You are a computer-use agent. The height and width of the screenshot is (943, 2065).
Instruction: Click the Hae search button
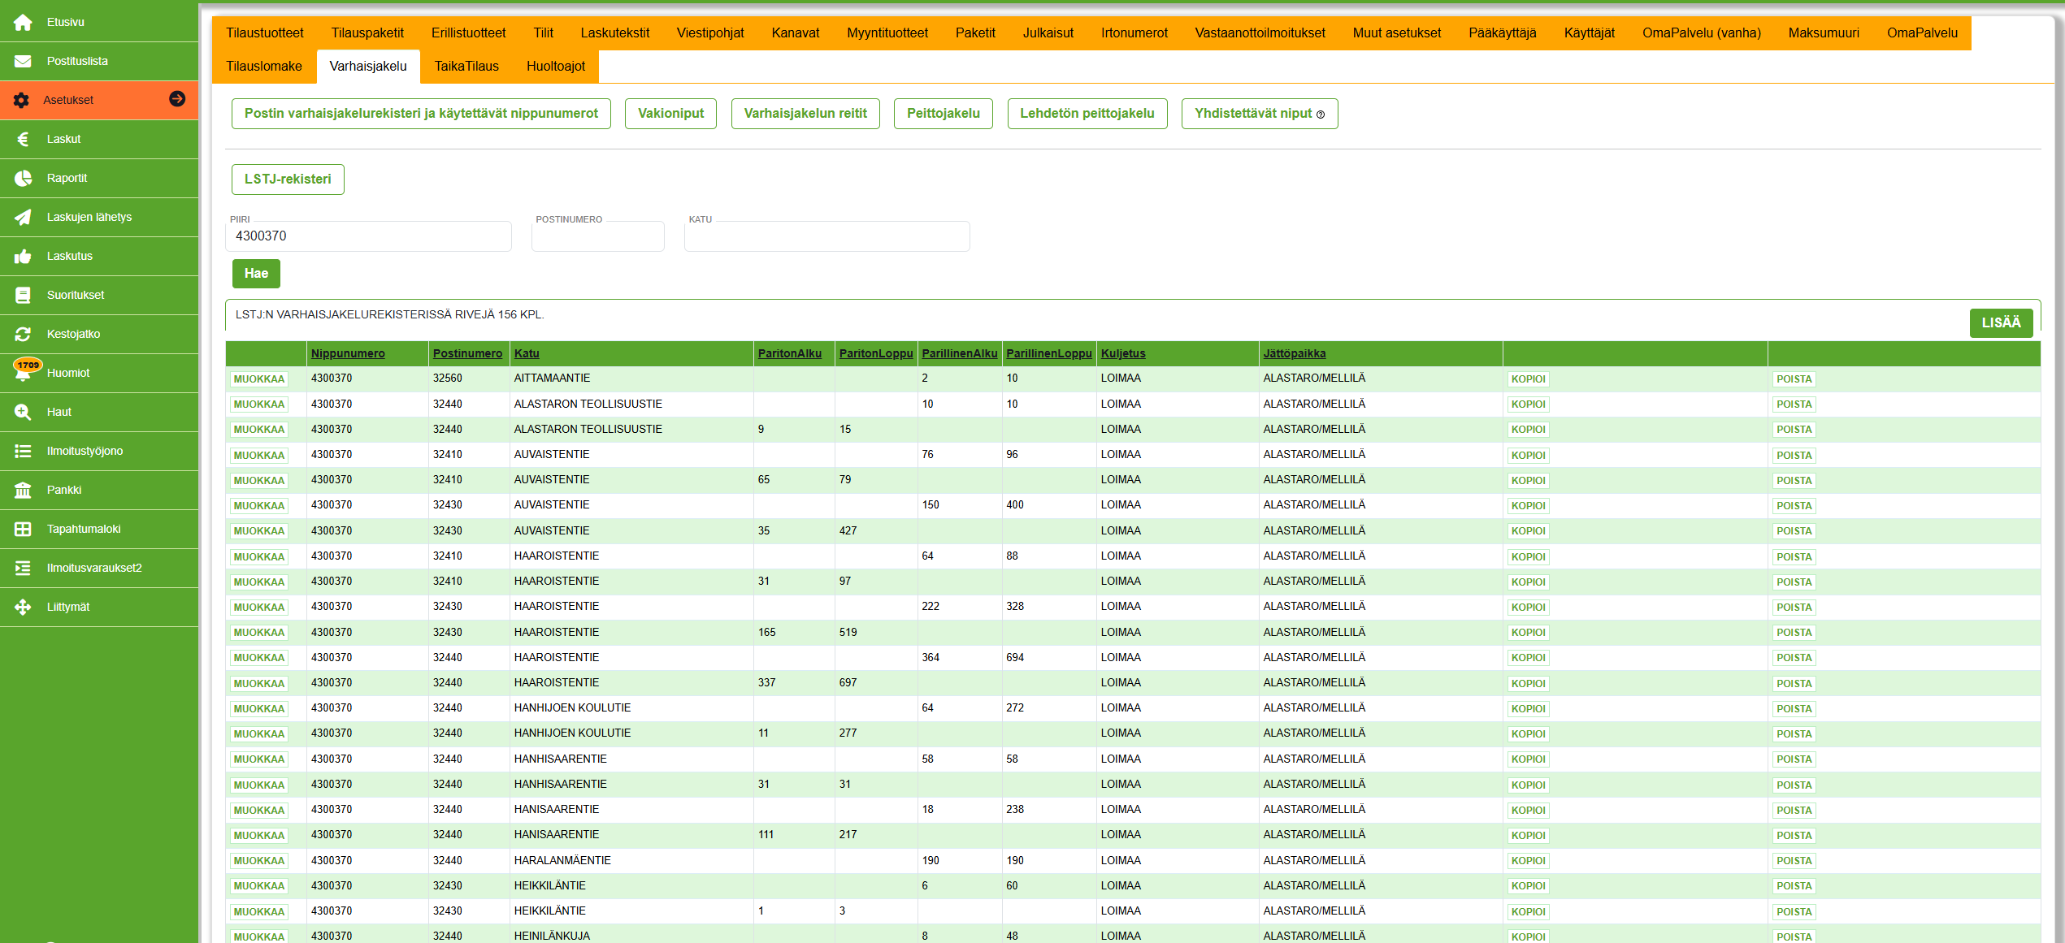[256, 274]
